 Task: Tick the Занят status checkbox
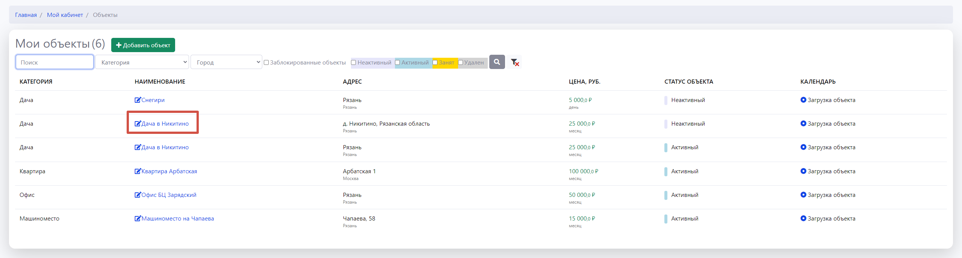435,63
